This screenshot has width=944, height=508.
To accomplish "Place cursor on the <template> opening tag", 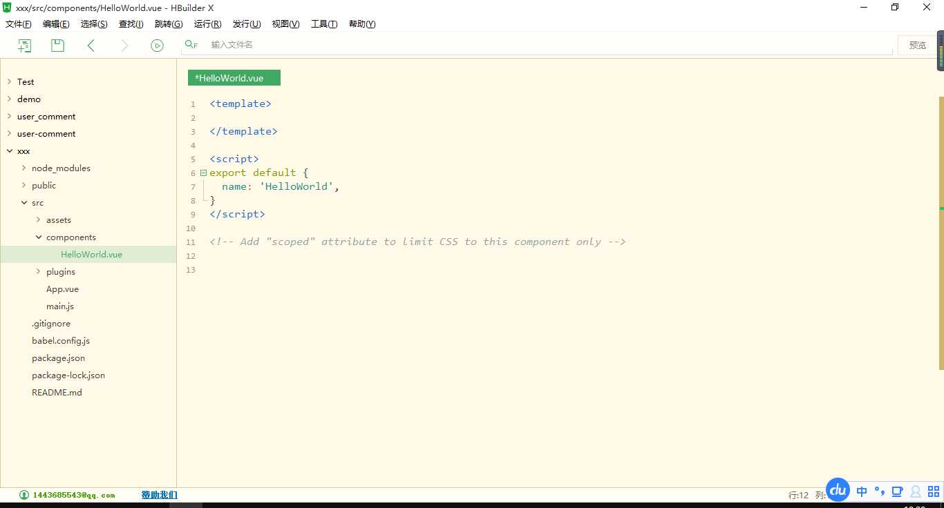I will (240, 104).
